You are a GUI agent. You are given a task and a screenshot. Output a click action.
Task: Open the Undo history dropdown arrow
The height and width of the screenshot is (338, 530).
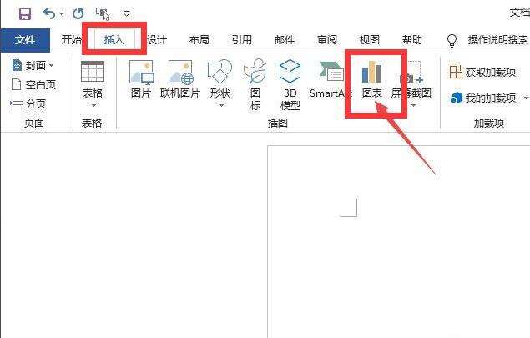(x=61, y=14)
